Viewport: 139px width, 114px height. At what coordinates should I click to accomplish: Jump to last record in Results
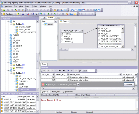pos(64,71)
